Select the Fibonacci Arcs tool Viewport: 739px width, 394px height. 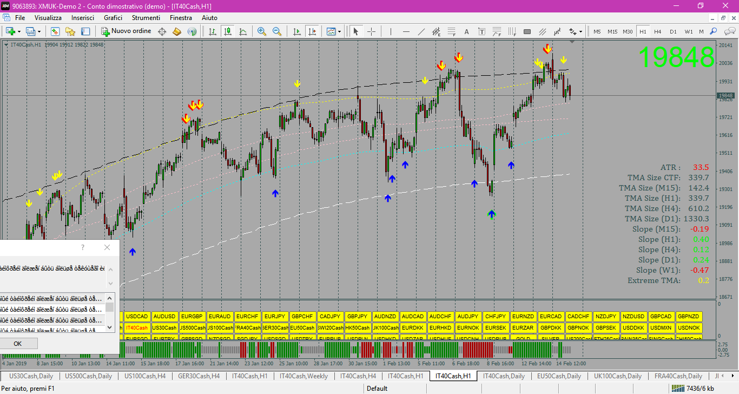[x=497, y=31]
